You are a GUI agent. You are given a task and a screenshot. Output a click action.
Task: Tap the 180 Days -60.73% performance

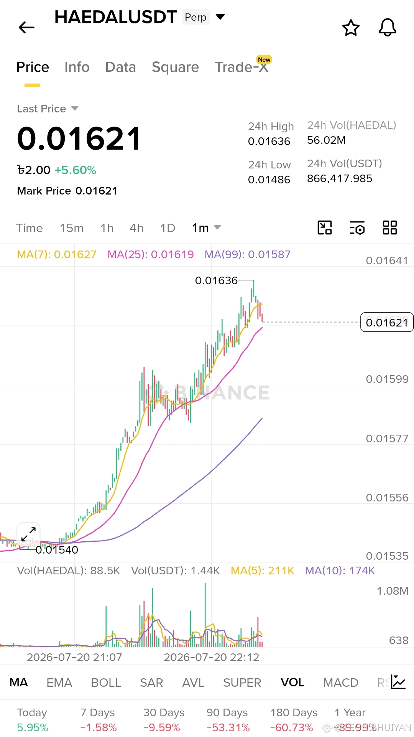pos(294,720)
